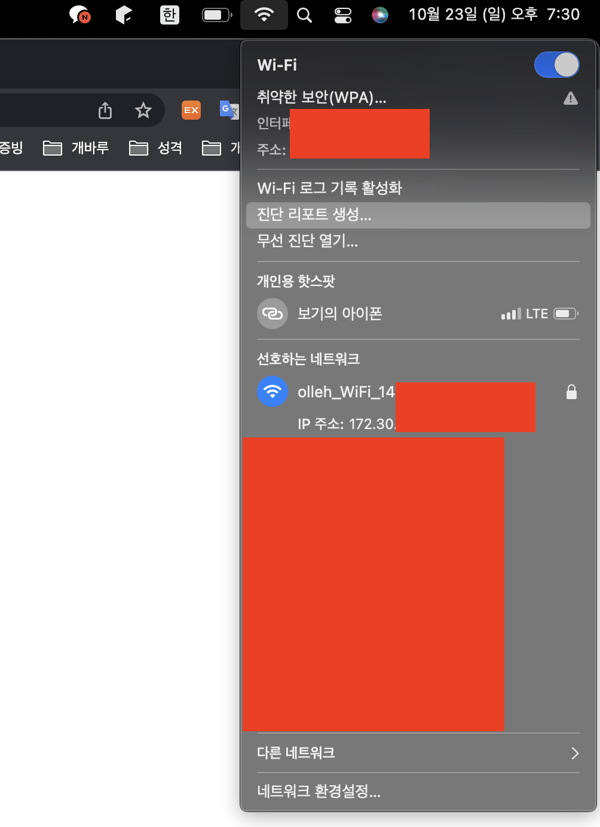
Task: Click the weak security warning triangle icon
Action: pyautogui.click(x=571, y=98)
